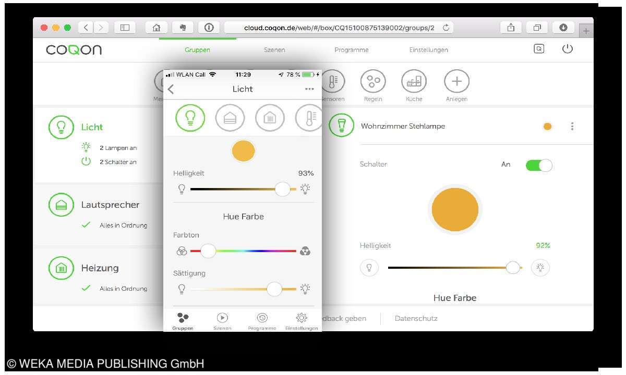Open the phone three-dot more menu
Screen dimensions: 626x375
(309, 89)
